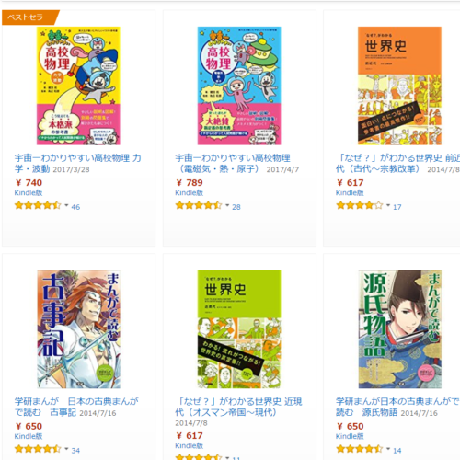Open title link 宇宙一わかりやすい高校物理 力学・波動
460x460 pixels.
(77, 164)
